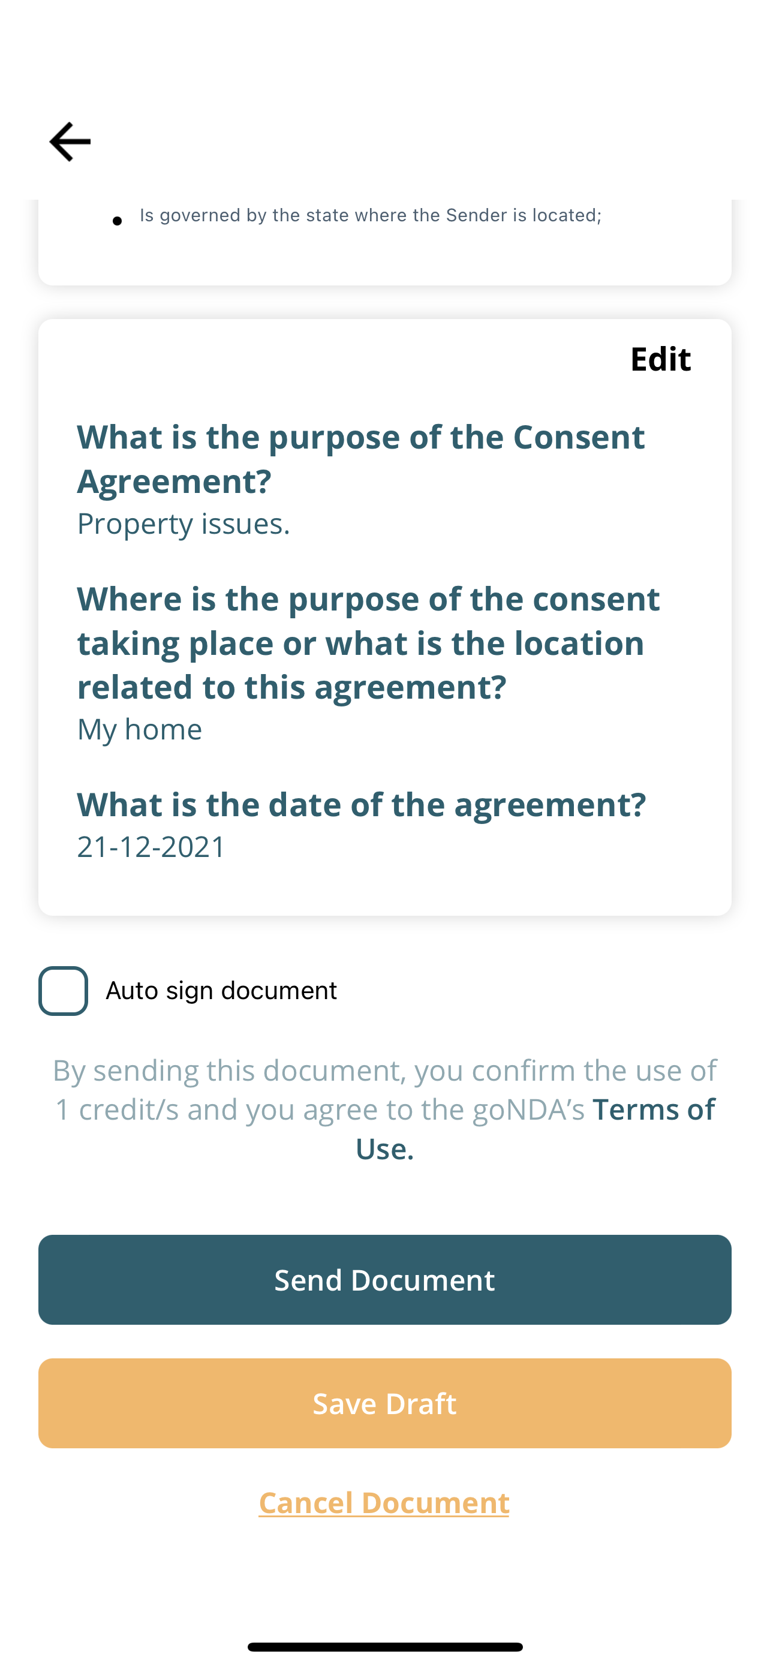Select the agreement date '21-12-2021'

coord(150,846)
